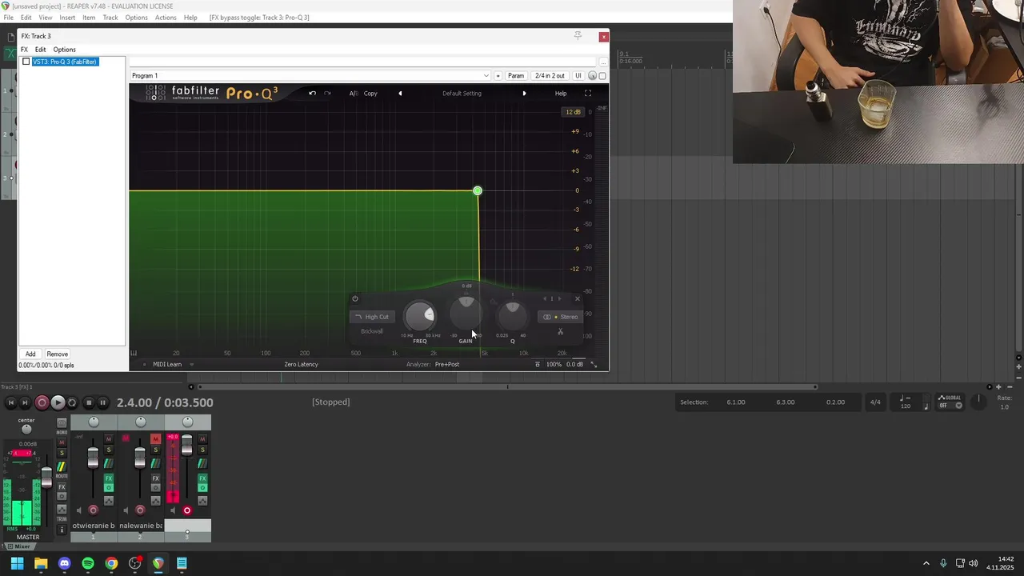Click the transport Stop button
1024x576 pixels.
pyautogui.click(x=89, y=403)
